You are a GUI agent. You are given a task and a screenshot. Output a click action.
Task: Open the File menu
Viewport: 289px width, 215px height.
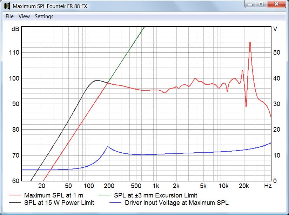coord(9,16)
